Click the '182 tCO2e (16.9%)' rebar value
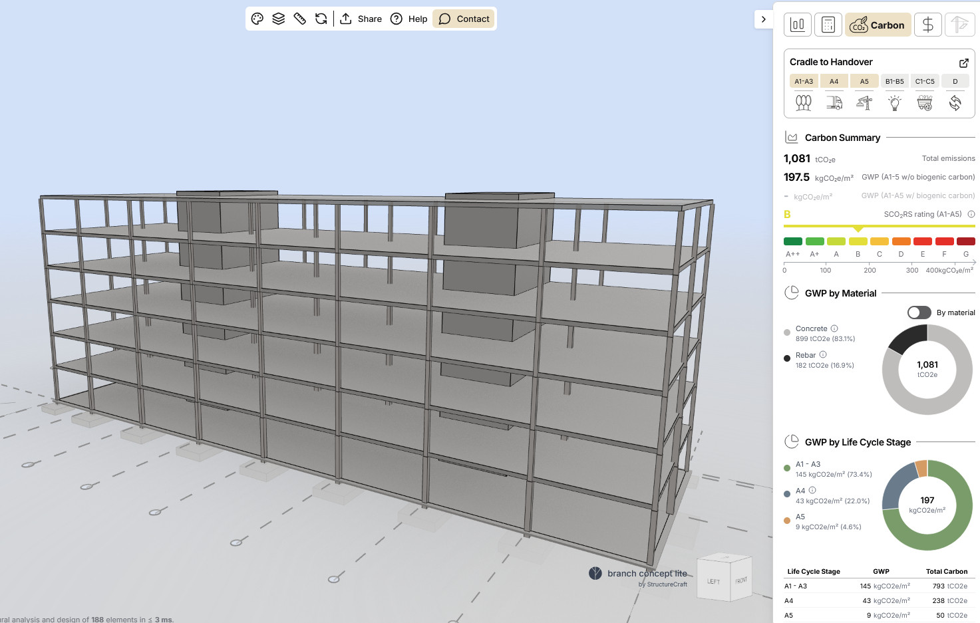The width and height of the screenshot is (980, 623). coord(825,366)
